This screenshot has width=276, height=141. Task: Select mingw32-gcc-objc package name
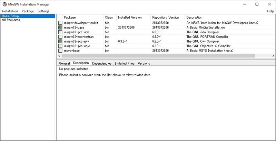tap(77, 46)
